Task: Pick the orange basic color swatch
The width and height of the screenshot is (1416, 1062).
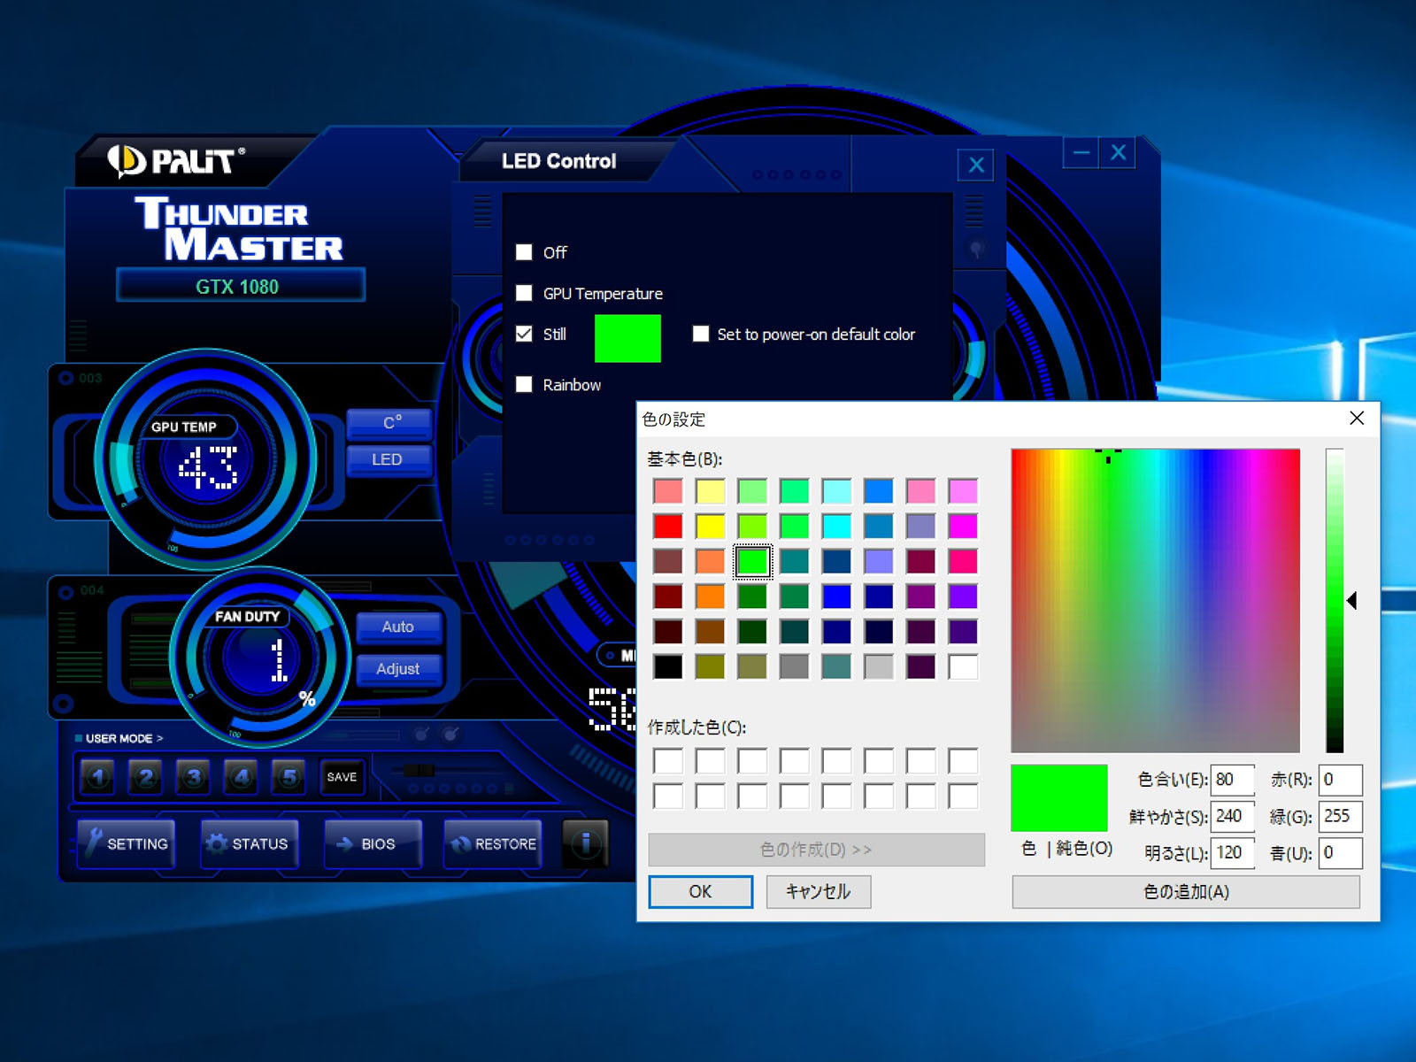Action: [710, 596]
